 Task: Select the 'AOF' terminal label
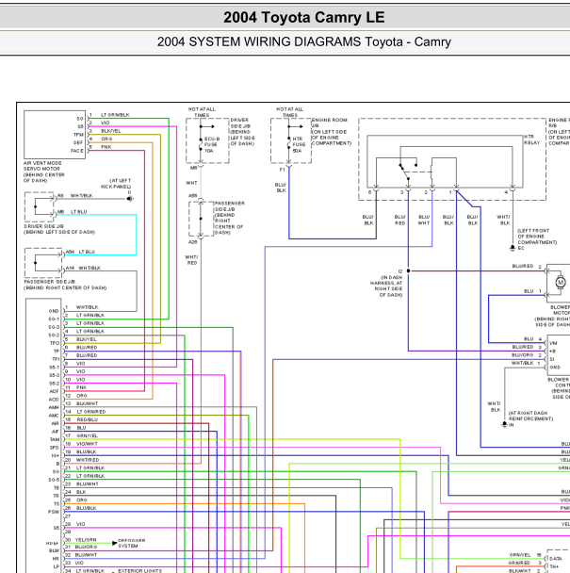click(x=54, y=391)
